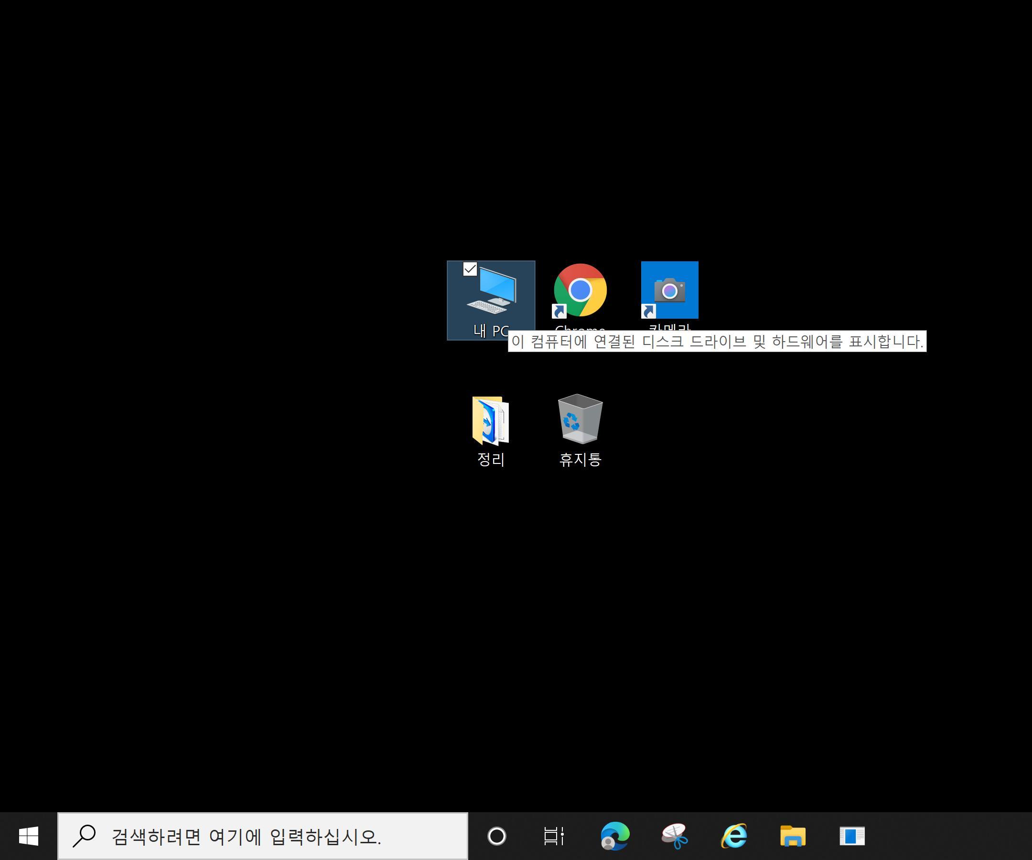Click the magnifier icon in the search field
The height and width of the screenshot is (860, 1032).
tap(85, 836)
